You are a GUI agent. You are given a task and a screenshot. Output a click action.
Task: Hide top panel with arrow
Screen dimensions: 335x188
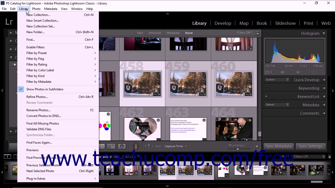(167, 14)
